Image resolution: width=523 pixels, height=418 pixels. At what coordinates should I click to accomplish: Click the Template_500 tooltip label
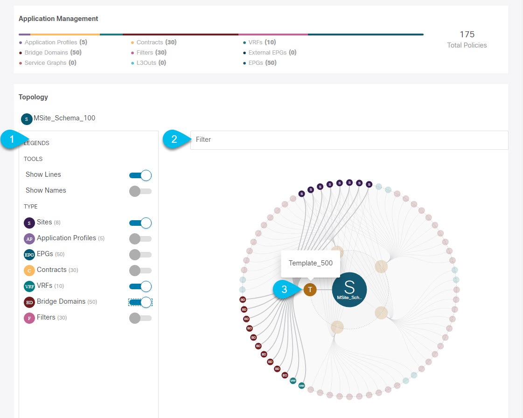coord(311,263)
